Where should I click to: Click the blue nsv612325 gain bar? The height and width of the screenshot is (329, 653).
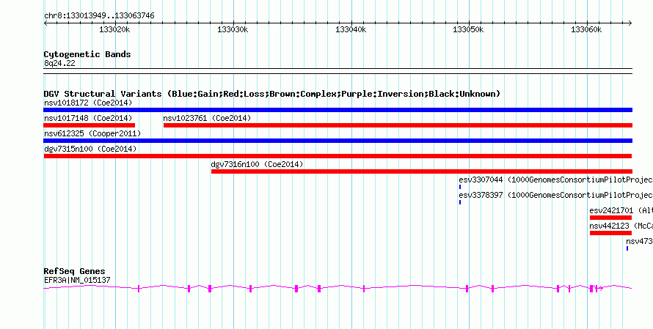(338, 141)
